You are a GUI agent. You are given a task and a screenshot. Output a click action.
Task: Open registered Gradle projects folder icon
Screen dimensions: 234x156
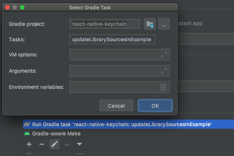click(149, 24)
